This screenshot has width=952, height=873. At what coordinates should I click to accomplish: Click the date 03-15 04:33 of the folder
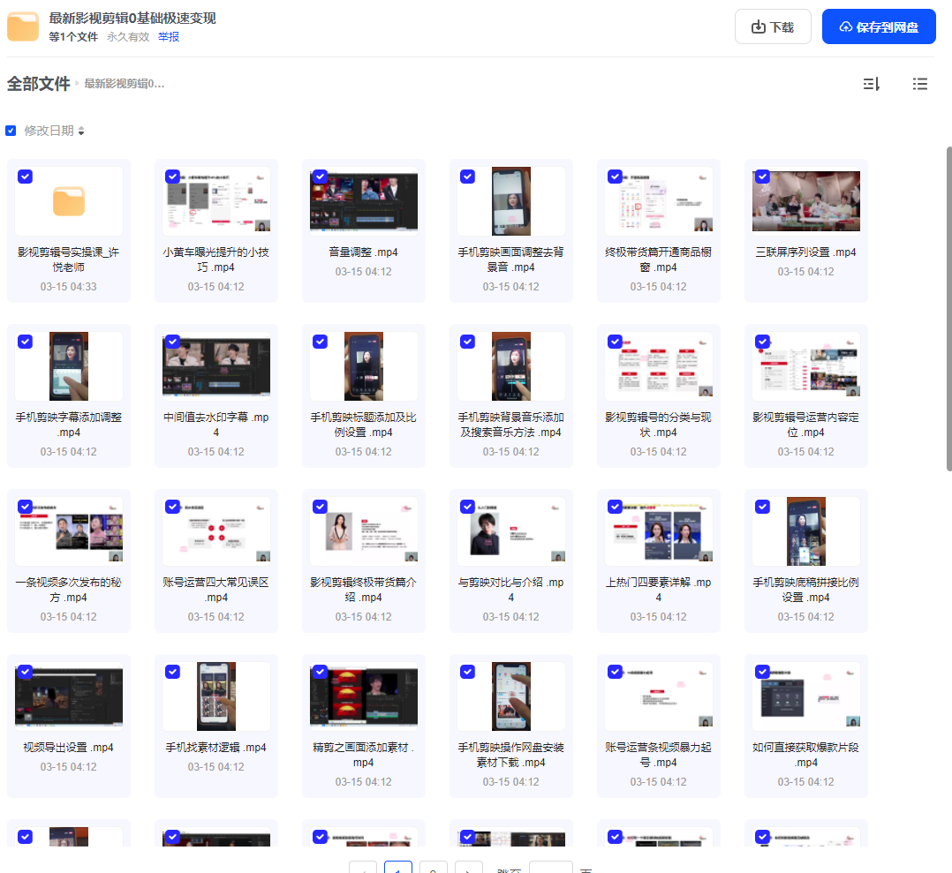69,287
